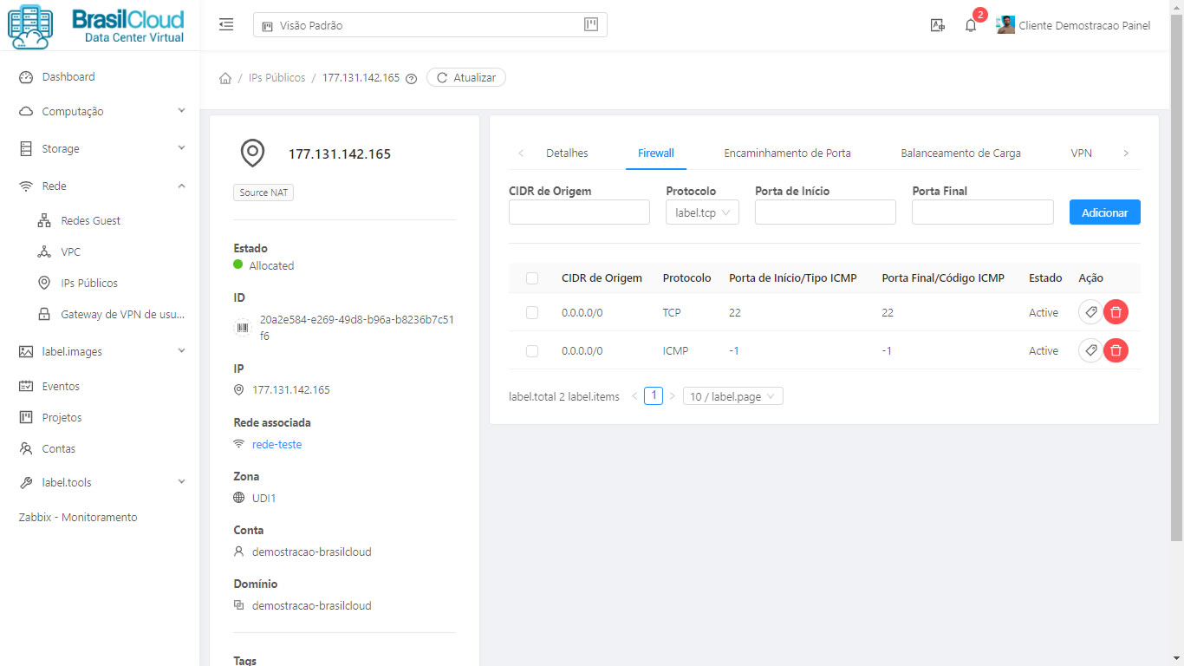Check the TCP rule row checkbox
This screenshot has width=1184, height=666.
point(532,313)
